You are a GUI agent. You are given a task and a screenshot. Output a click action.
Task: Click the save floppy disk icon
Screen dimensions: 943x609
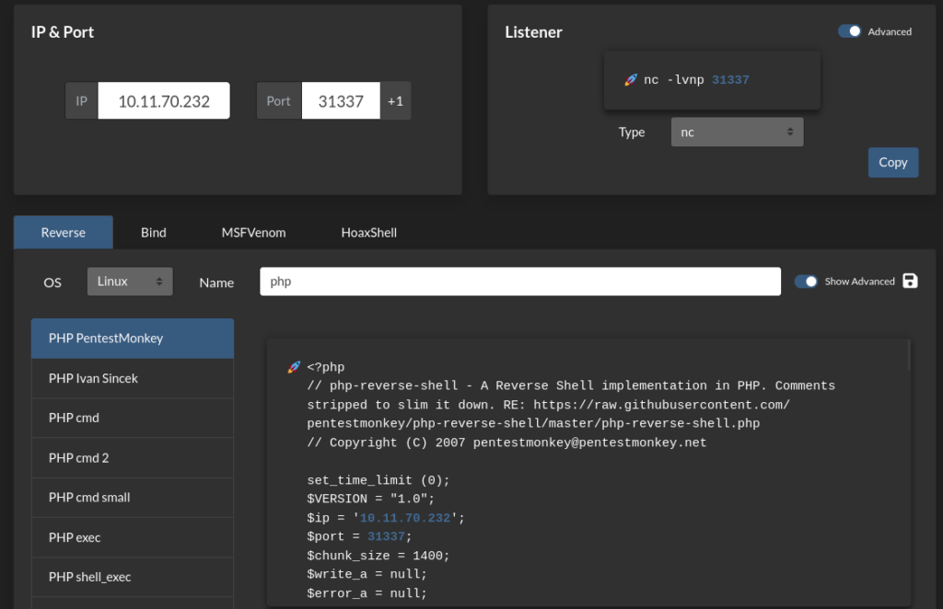click(x=910, y=281)
